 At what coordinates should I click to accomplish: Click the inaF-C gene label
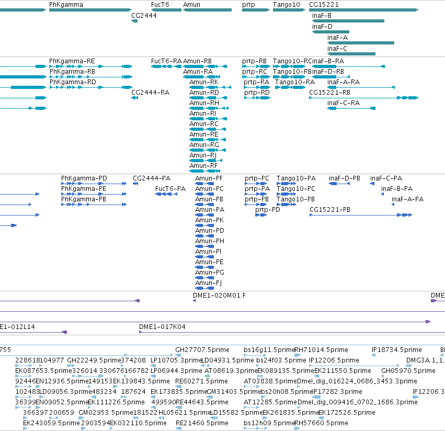[x=337, y=49]
